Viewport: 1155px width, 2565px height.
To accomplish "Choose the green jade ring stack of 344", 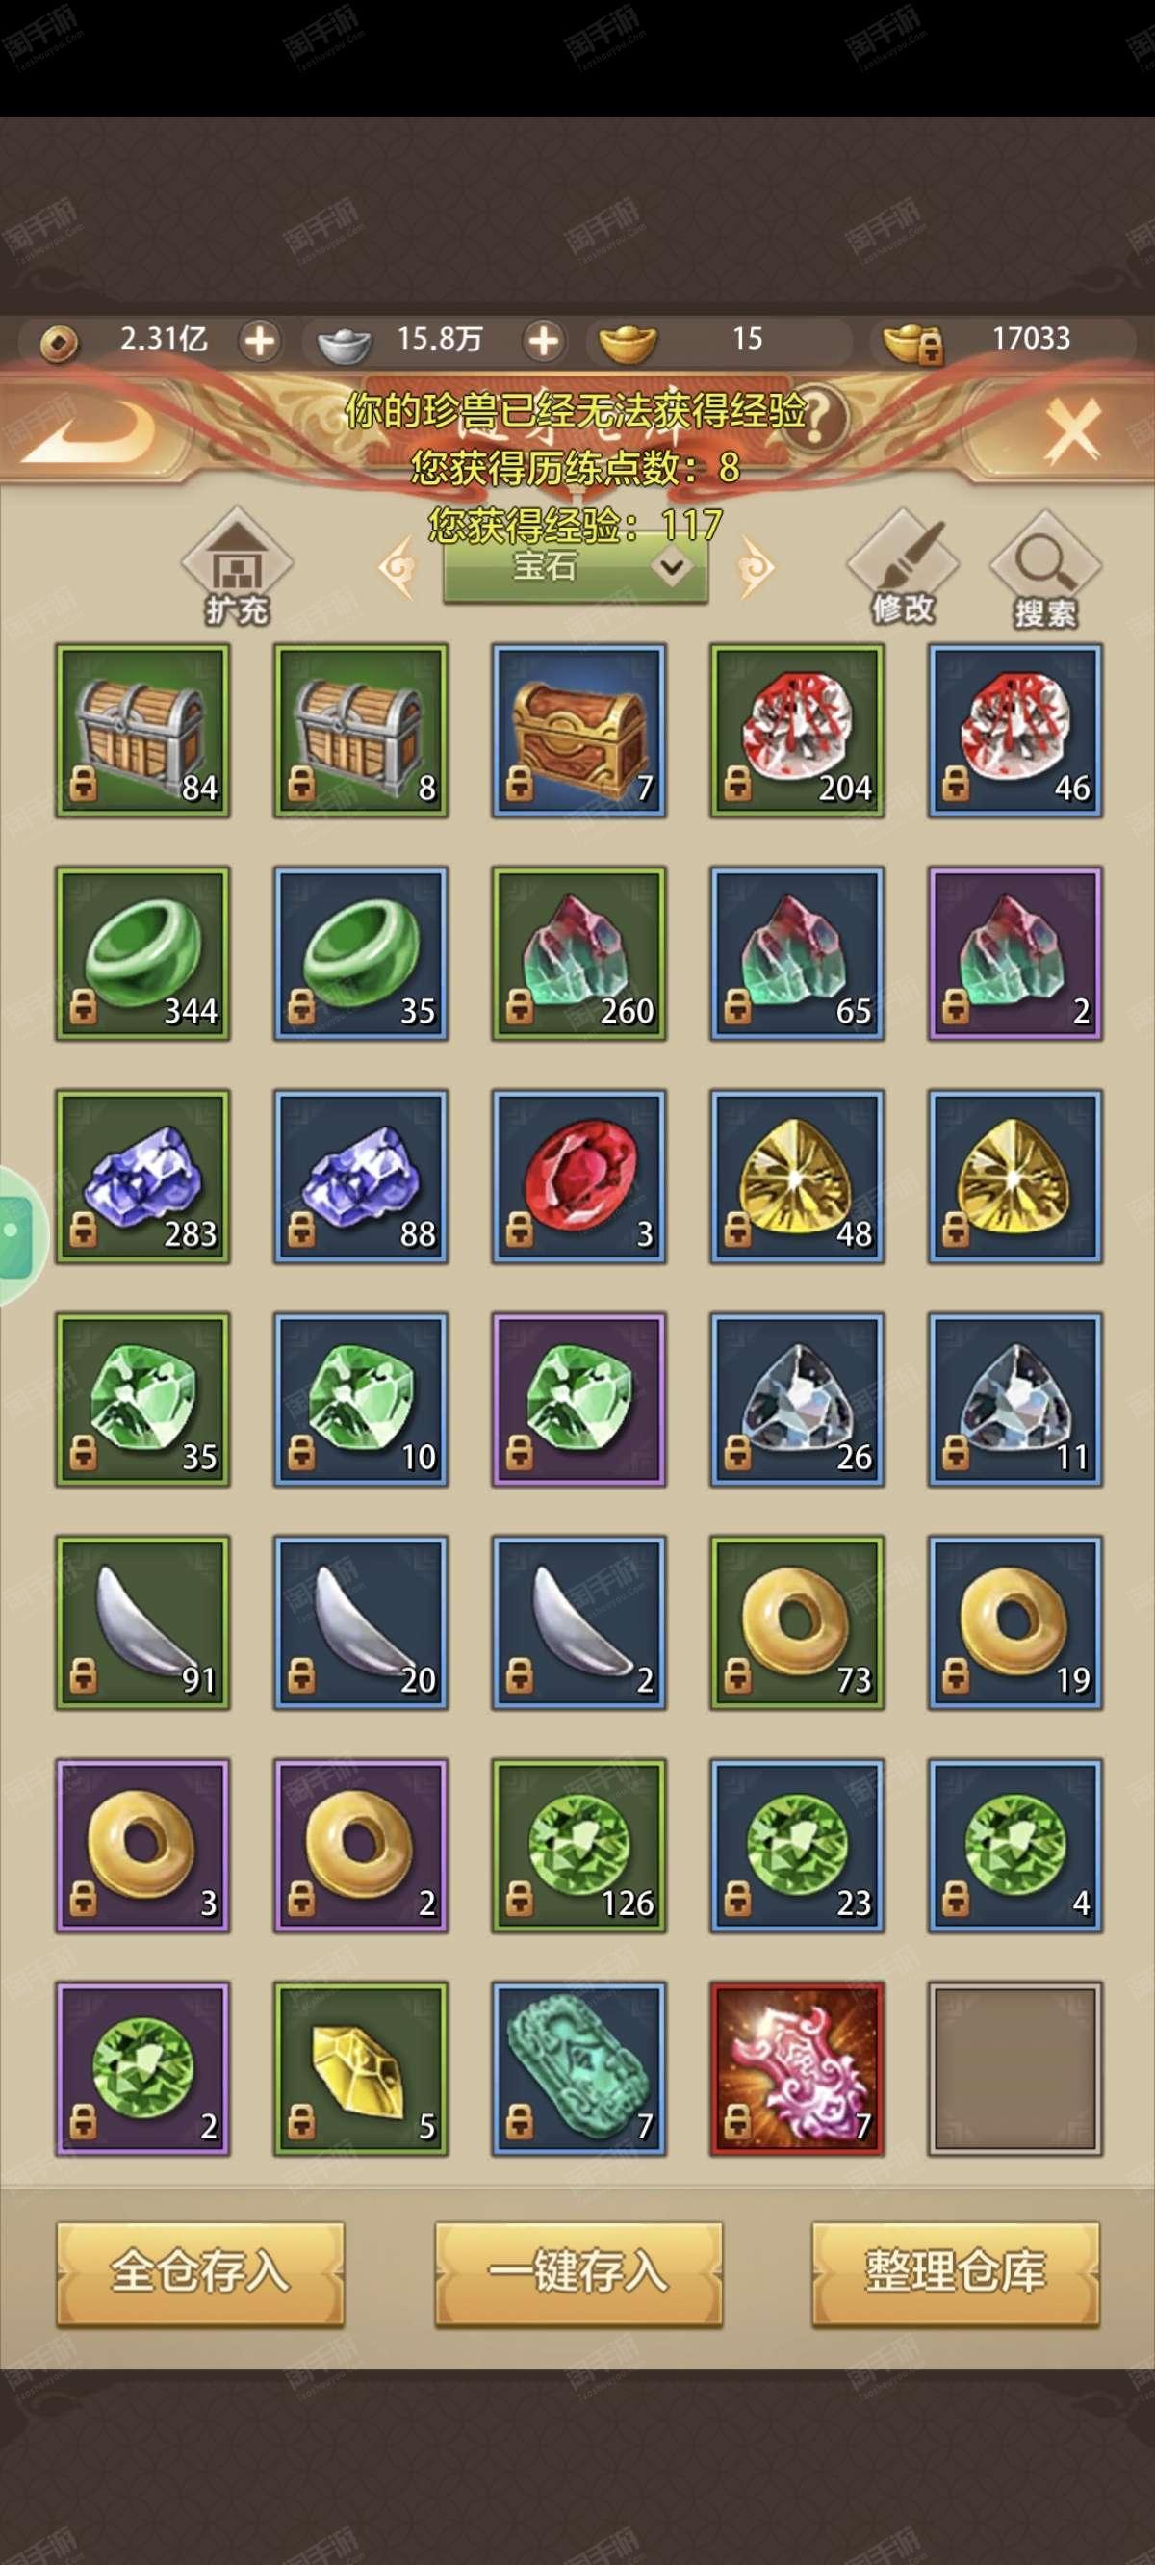I will (x=142, y=953).
